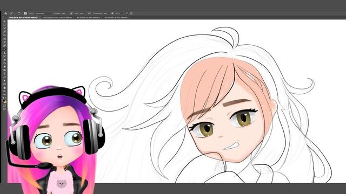Screen dimensions: 346x194
Task: Click the Flow value field
Action: point(82,13)
